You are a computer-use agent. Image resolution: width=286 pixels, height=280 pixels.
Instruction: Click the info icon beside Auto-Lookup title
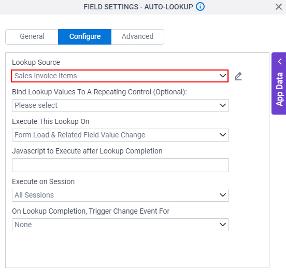click(x=200, y=7)
